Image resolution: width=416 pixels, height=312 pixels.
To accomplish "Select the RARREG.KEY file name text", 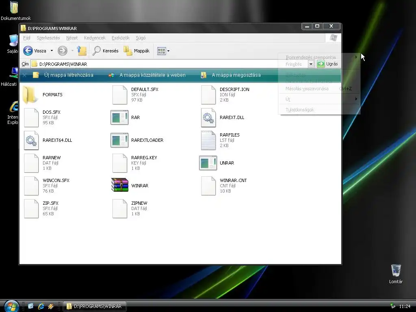I will (144, 158).
